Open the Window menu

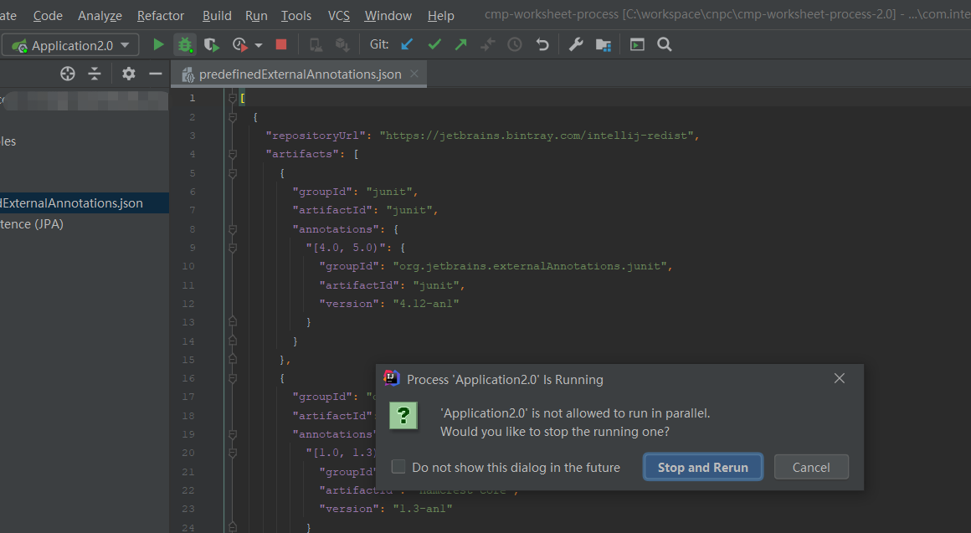point(388,15)
